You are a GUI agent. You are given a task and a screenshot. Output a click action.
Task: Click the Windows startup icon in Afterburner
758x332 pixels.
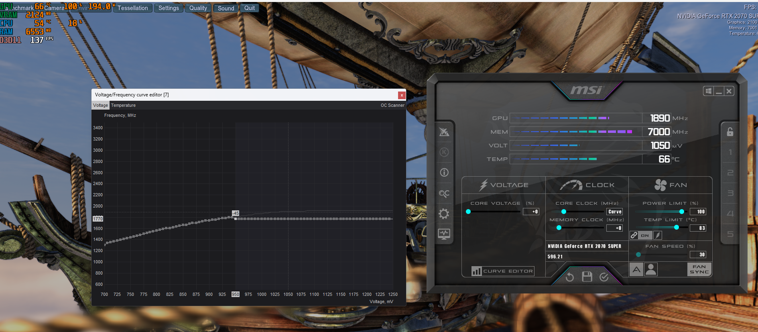point(708,91)
